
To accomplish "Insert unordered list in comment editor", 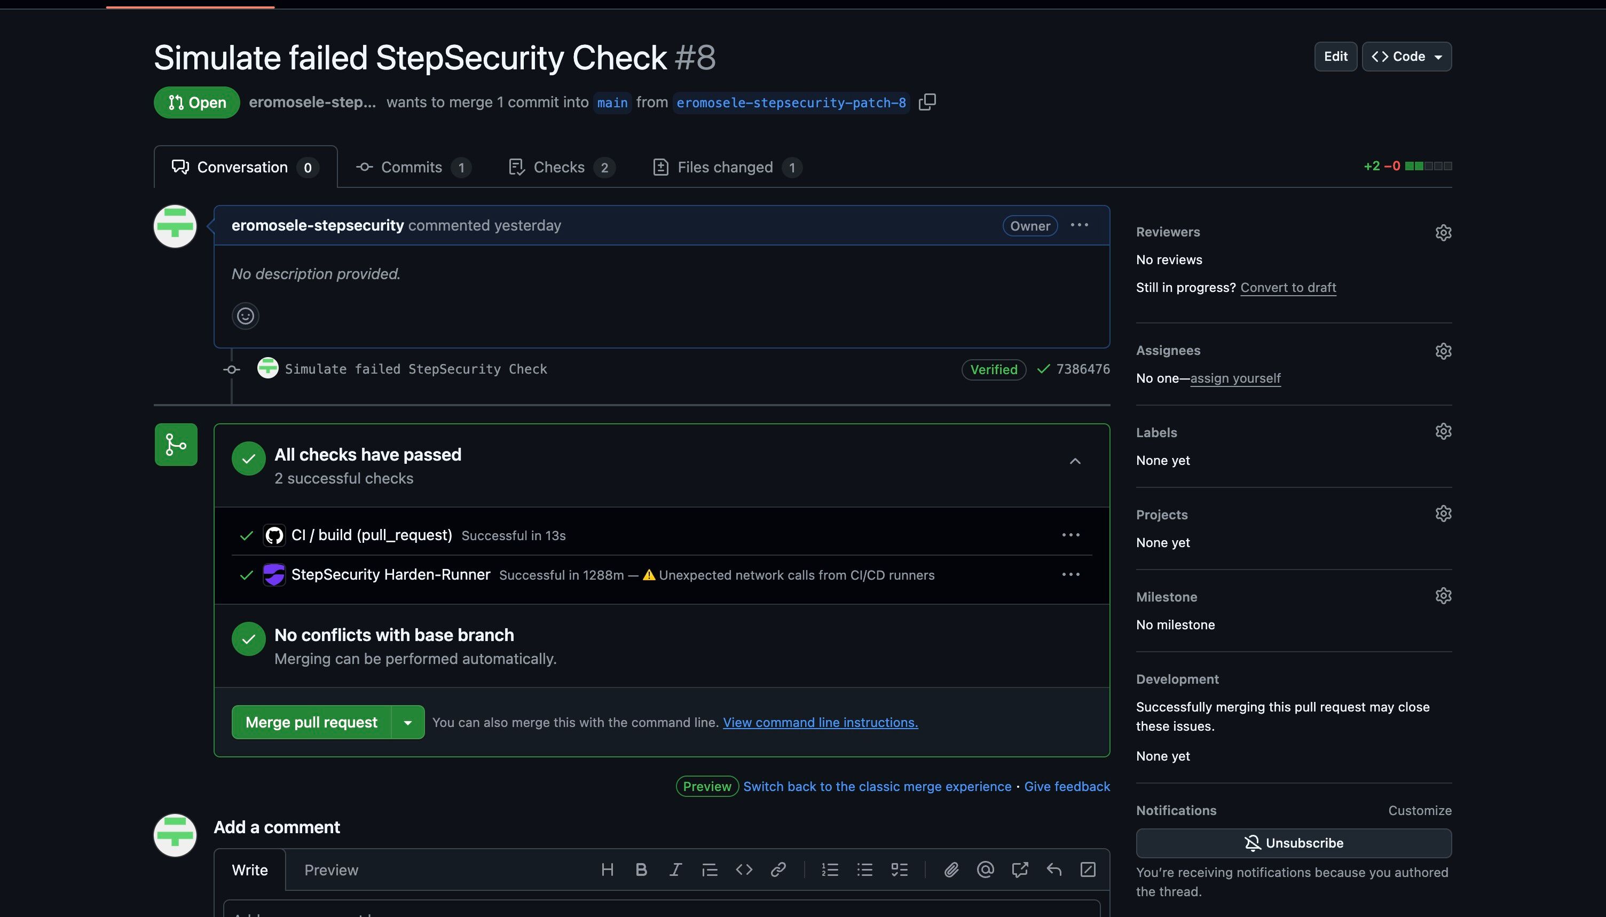I will tap(865, 870).
